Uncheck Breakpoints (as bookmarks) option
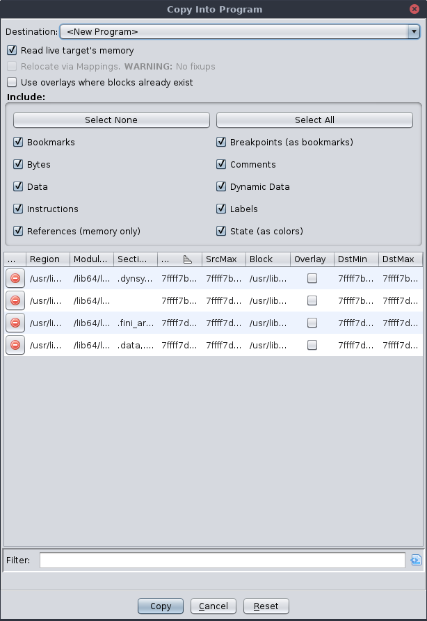This screenshot has width=427, height=621. (221, 143)
